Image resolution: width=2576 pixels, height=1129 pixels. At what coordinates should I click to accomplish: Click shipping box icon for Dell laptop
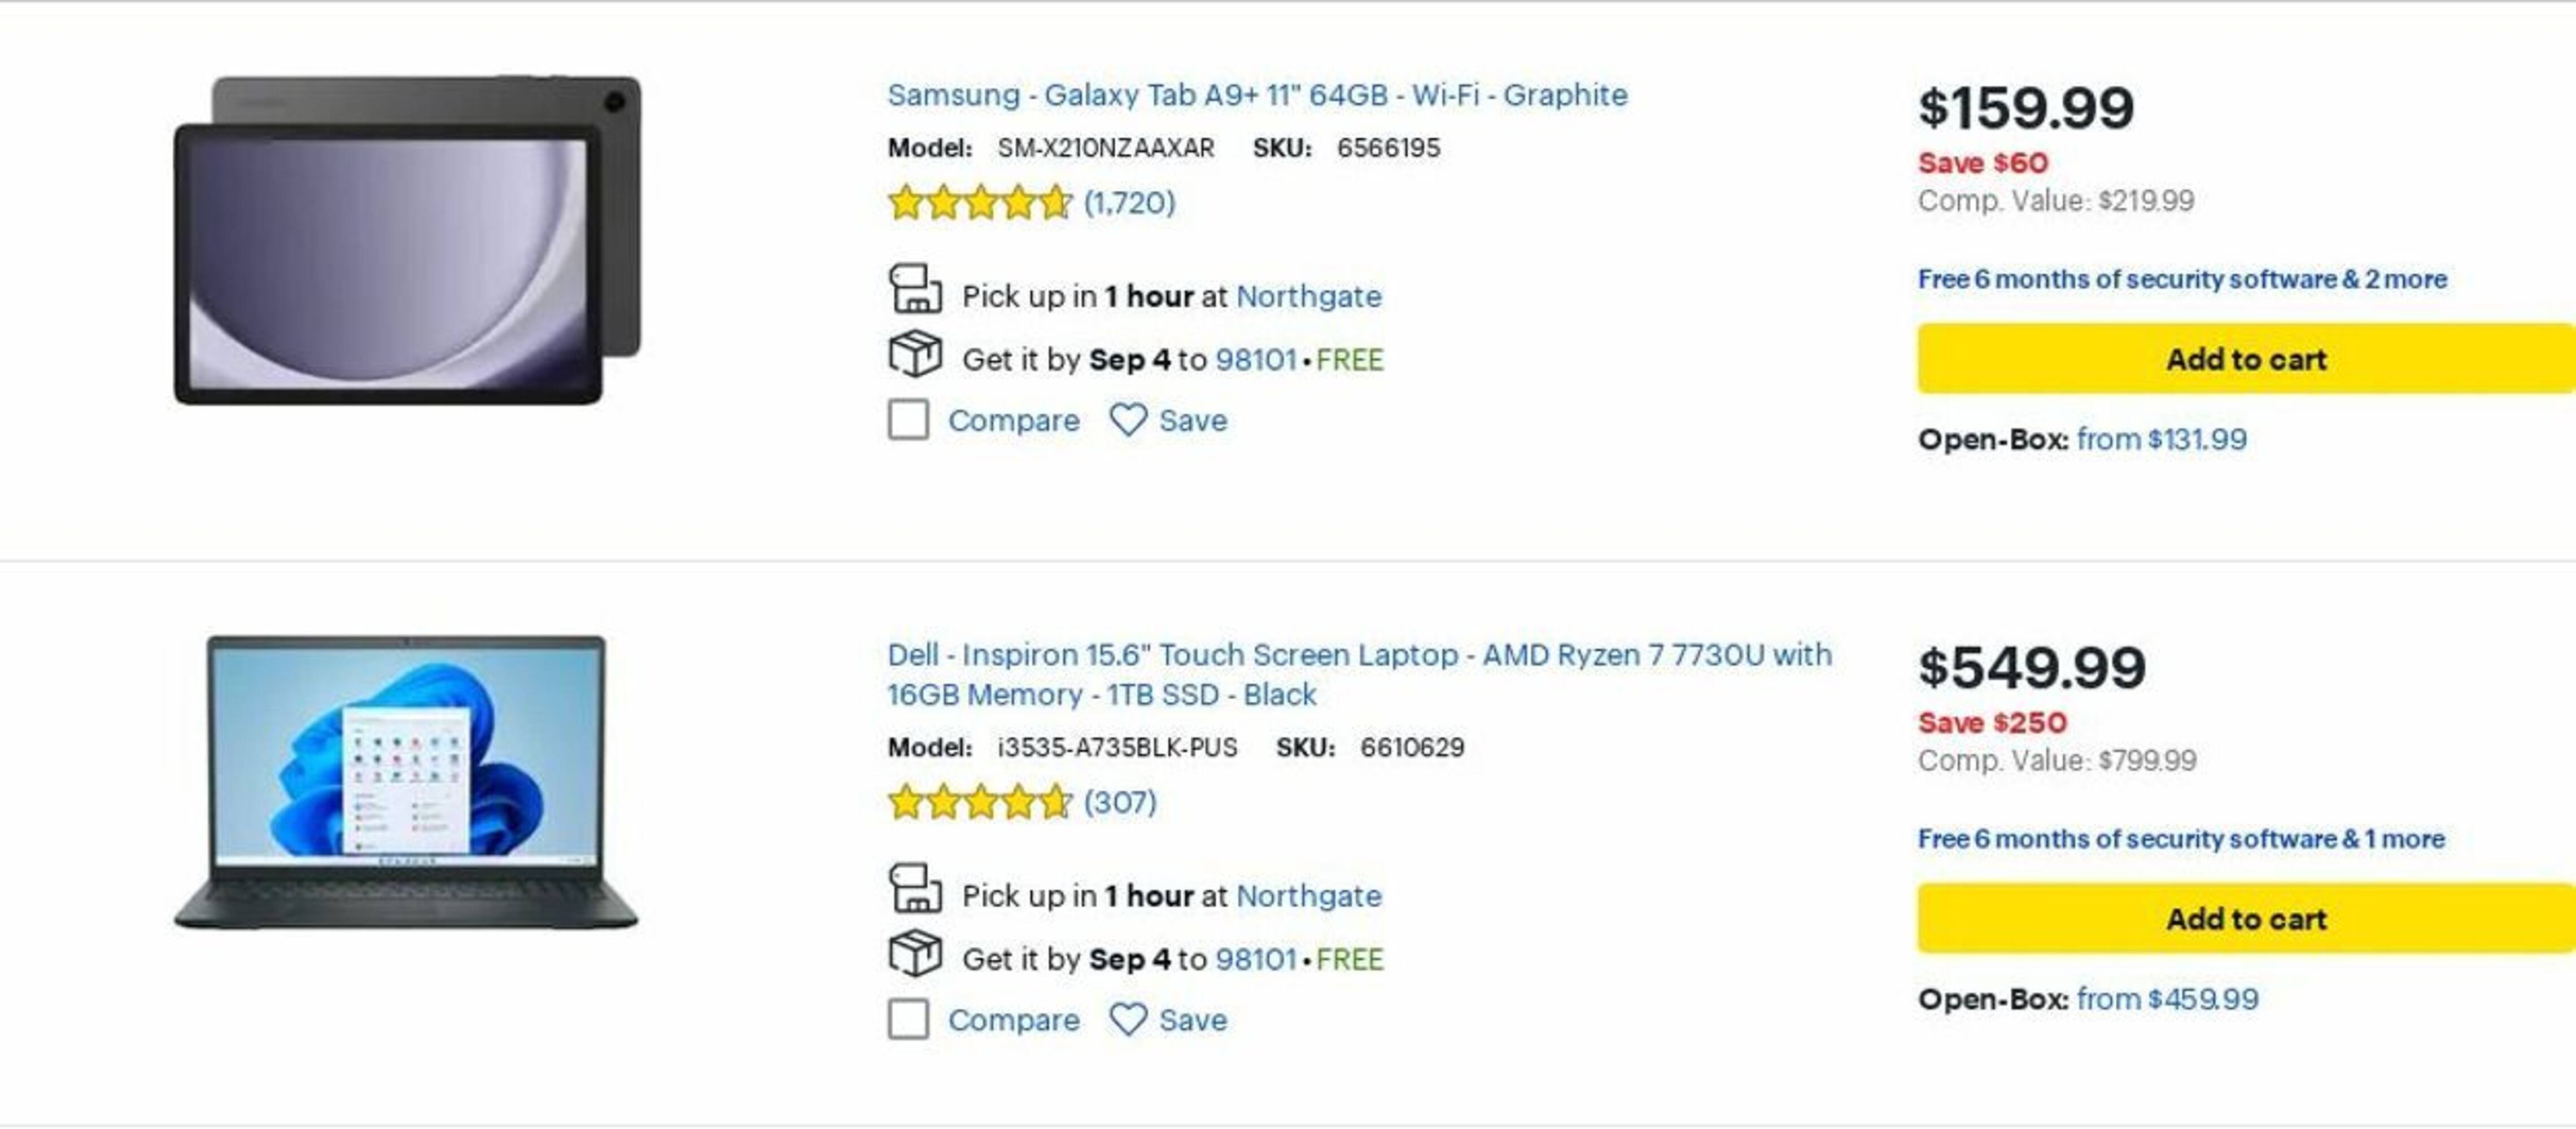(915, 953)
